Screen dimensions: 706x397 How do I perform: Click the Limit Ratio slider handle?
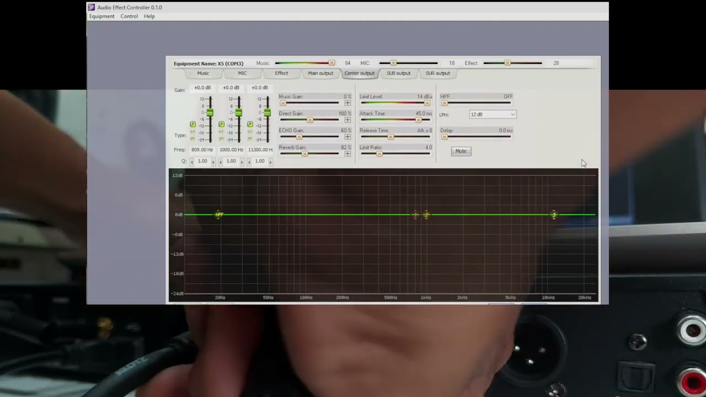[379, 154]
